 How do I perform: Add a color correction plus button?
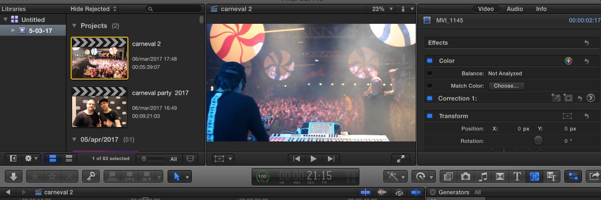(568, 61)
